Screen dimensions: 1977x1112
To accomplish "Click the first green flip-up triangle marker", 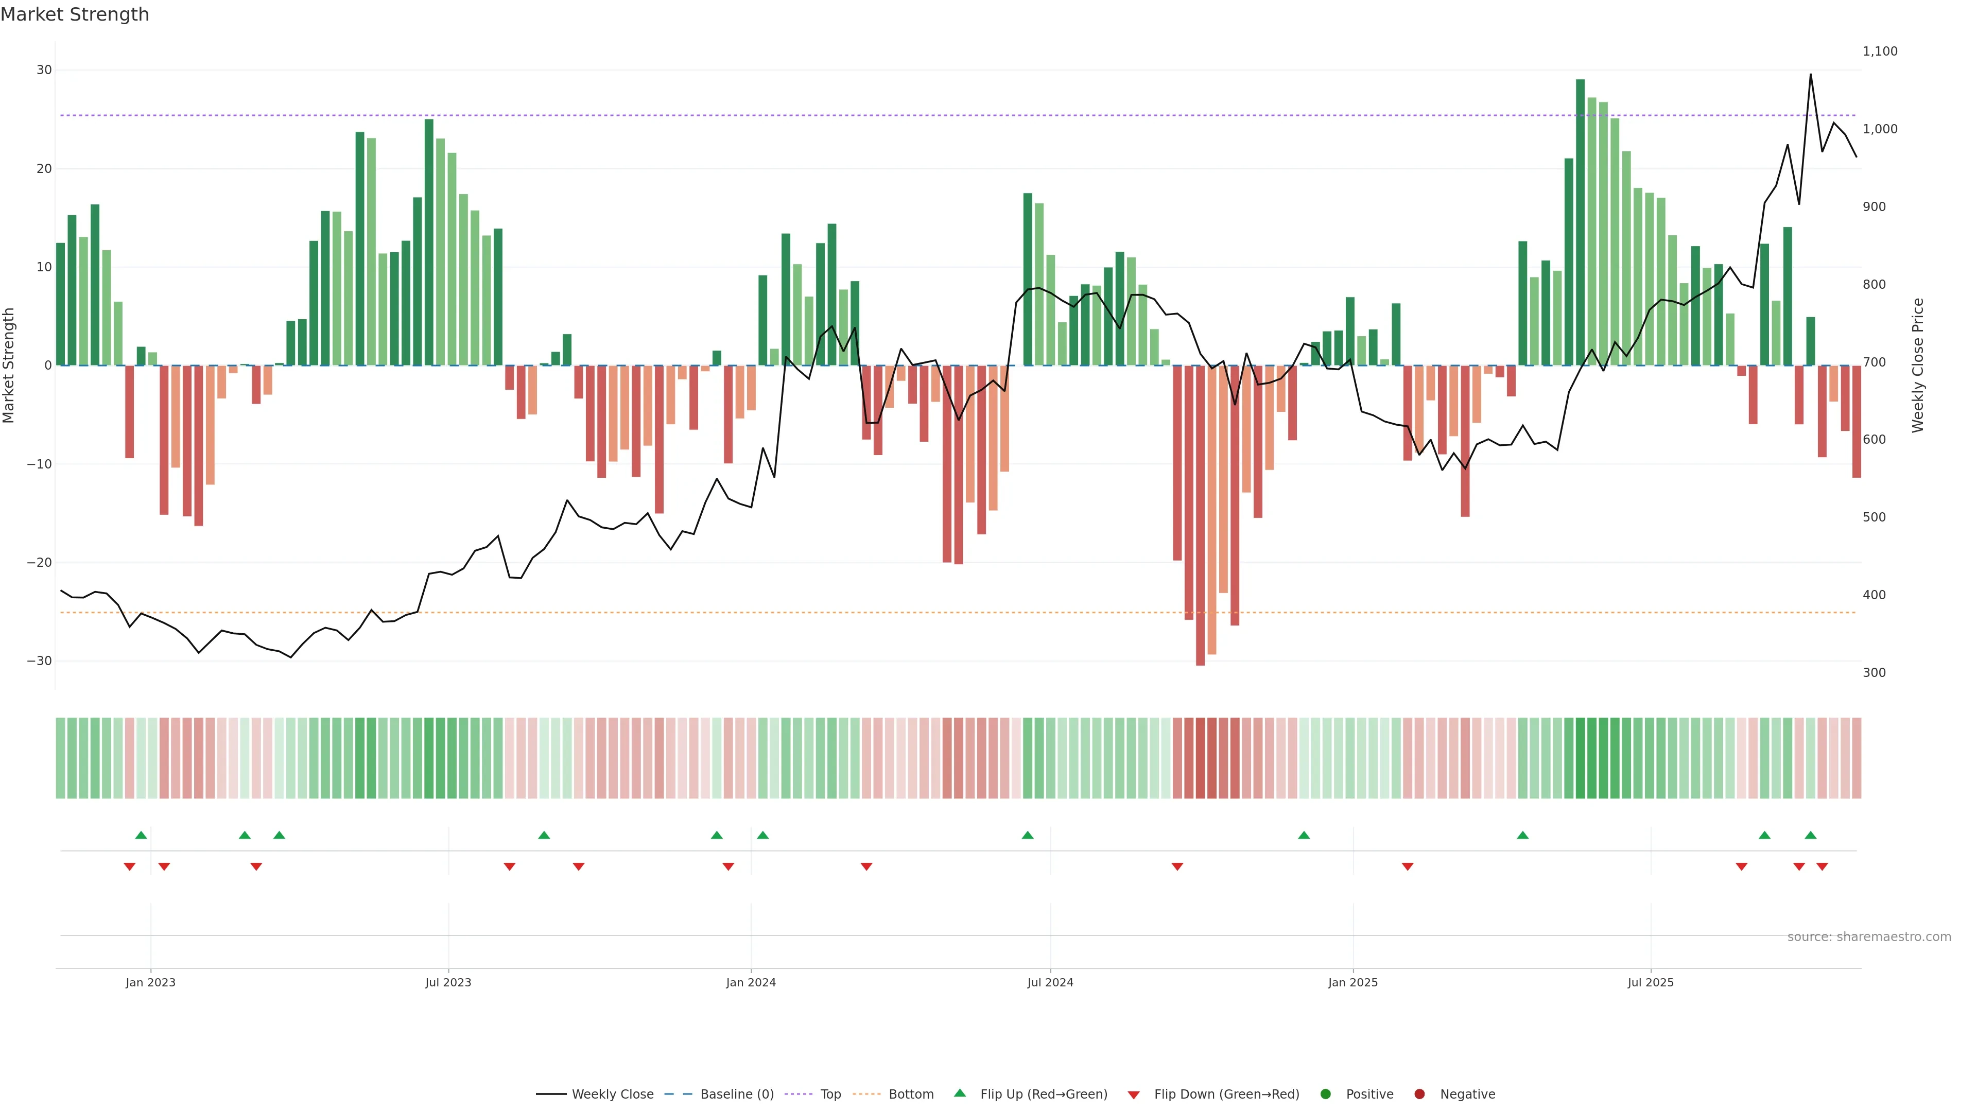I will click(141, 835).
